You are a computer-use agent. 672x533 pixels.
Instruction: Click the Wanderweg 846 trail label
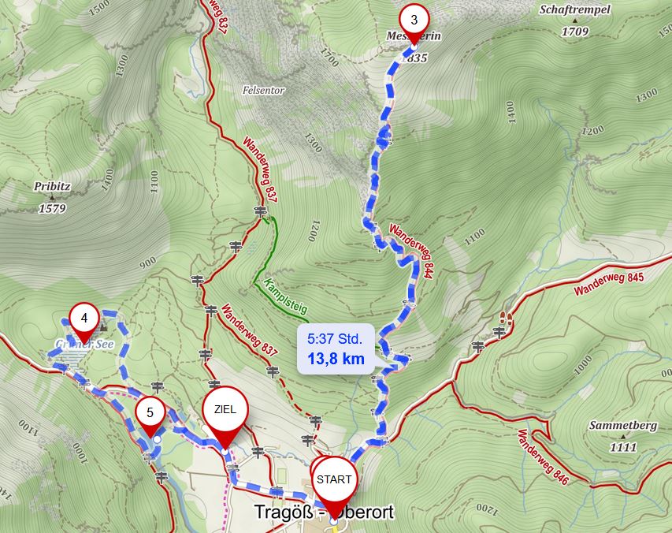543,457
